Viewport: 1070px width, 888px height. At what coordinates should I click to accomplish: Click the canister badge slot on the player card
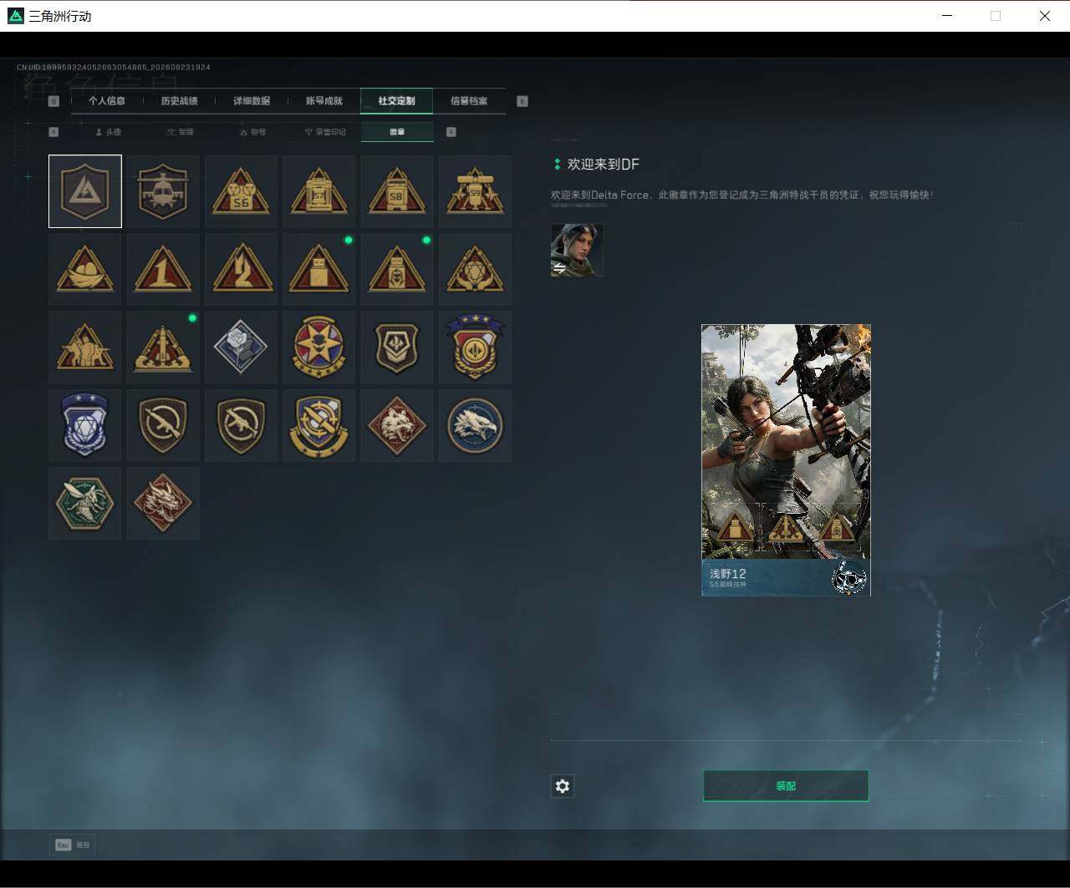coord(837,526)
